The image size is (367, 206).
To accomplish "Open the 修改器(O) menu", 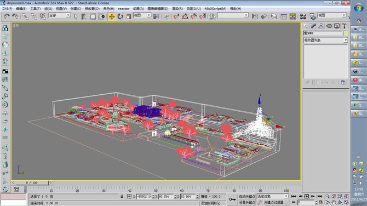I will 92,9.
